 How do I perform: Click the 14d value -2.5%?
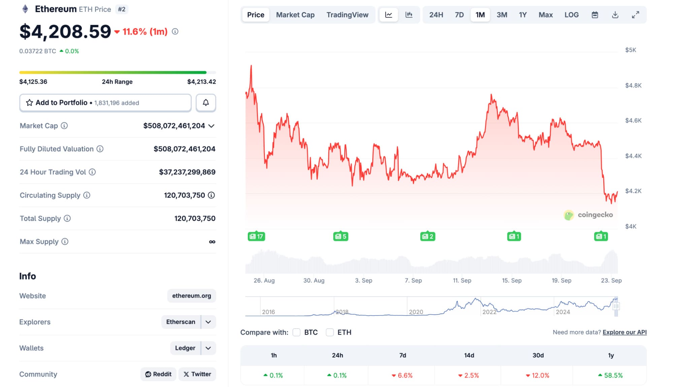pos(468,375)
